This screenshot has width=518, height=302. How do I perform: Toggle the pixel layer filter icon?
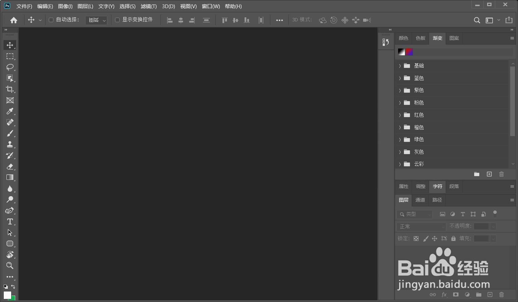[442, 214]
